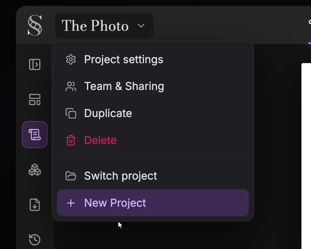The height and width of the screenshot is (249, 311).
Task: Open the history clock sidebar icon
Action: [35, 239]
